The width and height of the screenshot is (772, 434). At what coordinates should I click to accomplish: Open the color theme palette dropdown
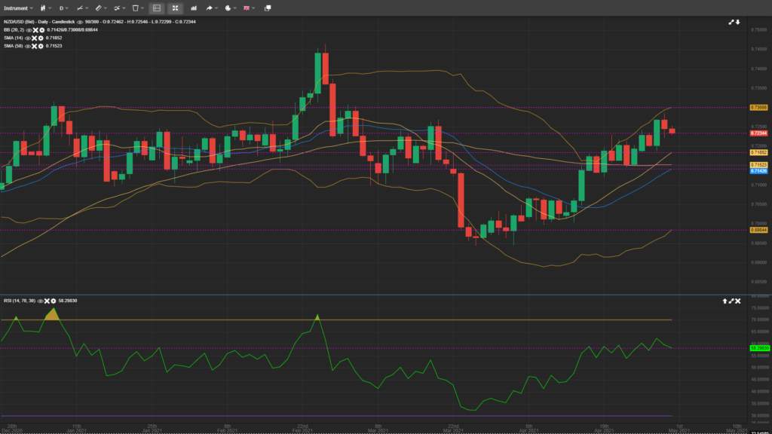(x=230, y=8)
